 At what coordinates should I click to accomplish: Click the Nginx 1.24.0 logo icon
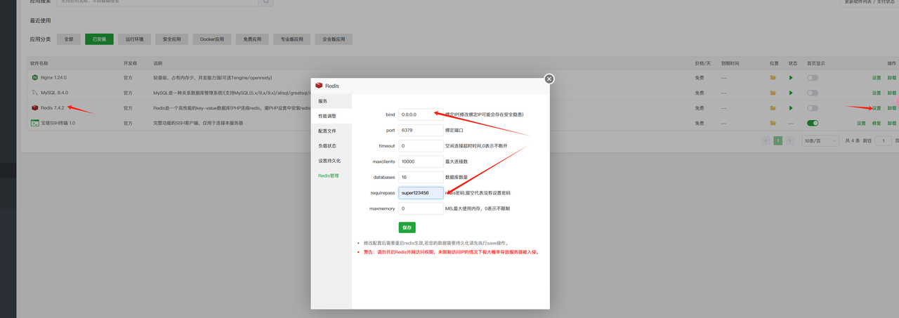(34, 77)
